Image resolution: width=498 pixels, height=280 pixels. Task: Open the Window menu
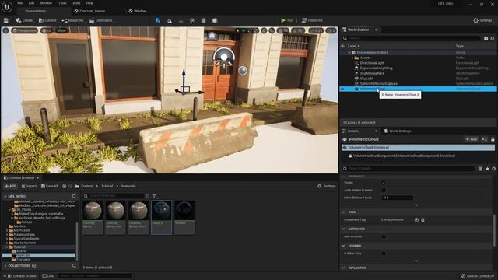pos(46,3)
